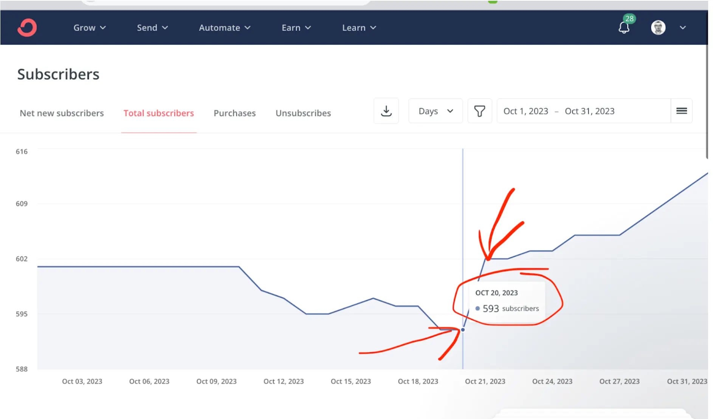Expand the Earn navigation menu

(296, 28)
